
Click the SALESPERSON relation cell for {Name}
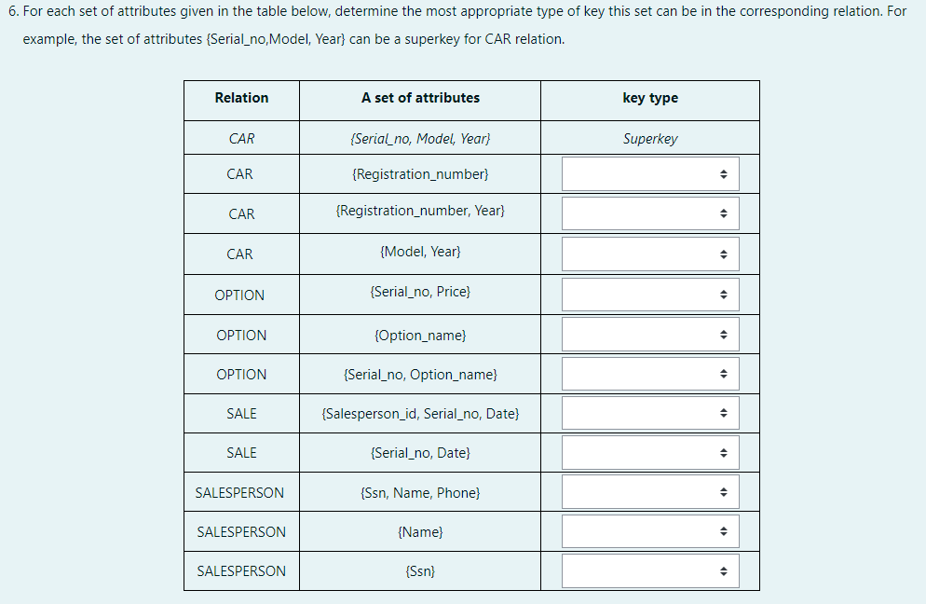coord(240,530)
